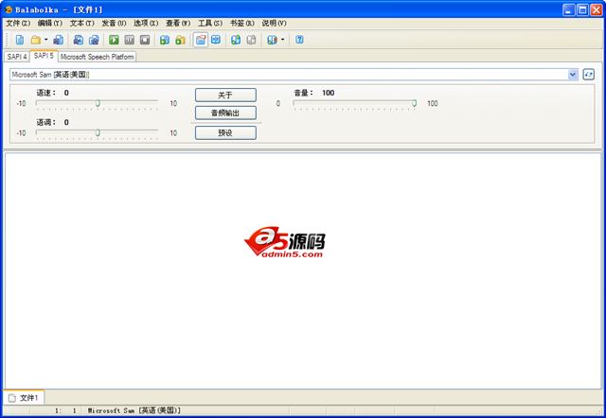Viewport: 606px width, 418px height.
Task: Click the Microsoft Sam voice in status bar
Action: tap(134, 410)
